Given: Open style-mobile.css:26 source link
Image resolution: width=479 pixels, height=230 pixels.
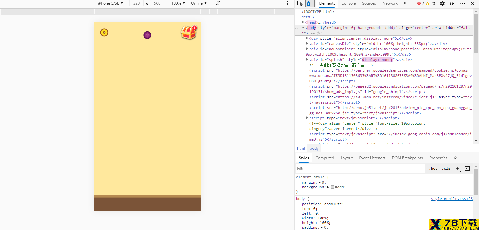Looking at the screenshot, I should click(x=452, y=199).
